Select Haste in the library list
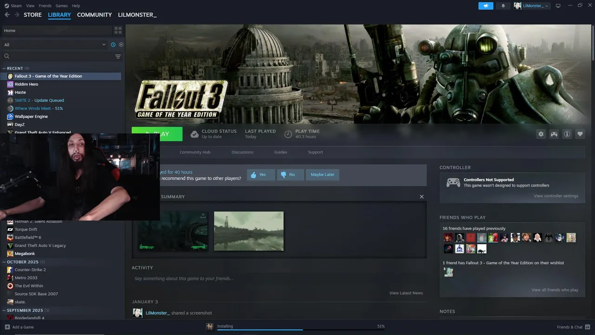 coord(20,92)
